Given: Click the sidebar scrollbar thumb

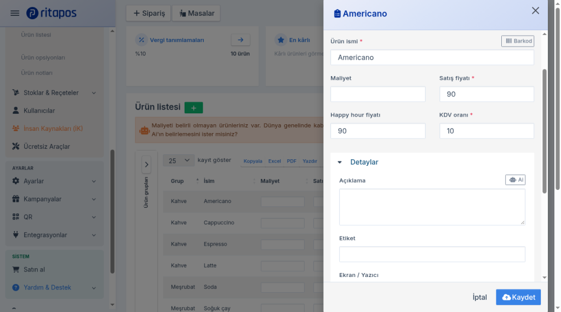Looking at the screenshot, I should click(x=112, y=212).
